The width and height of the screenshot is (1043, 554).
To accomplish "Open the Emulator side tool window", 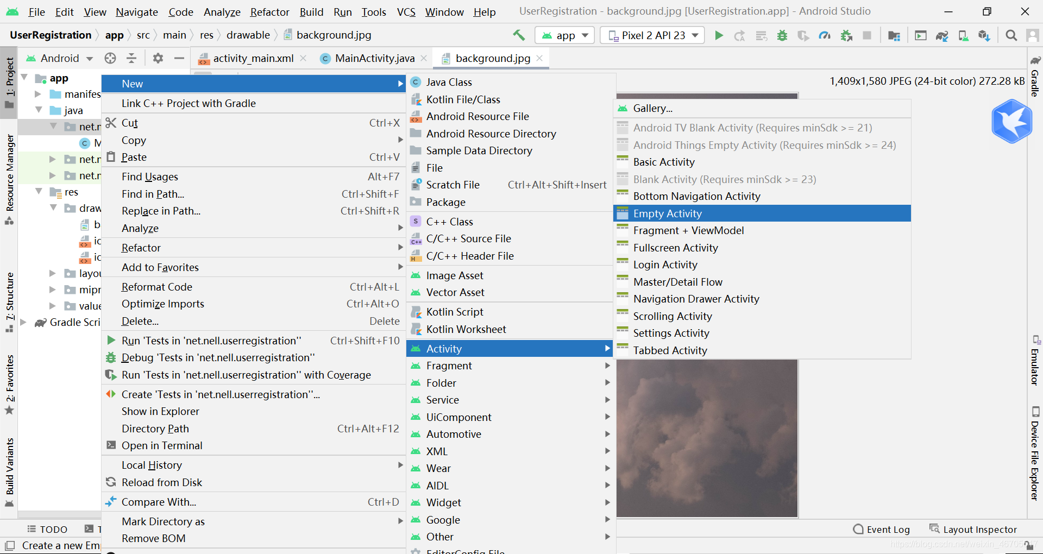I will pos(1035,361).
